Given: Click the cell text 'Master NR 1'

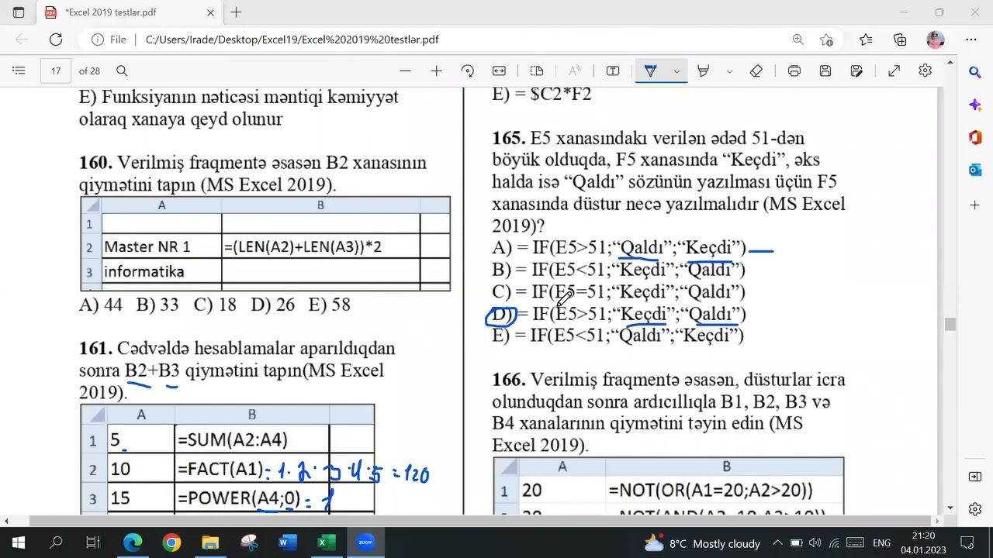Looking at the screenshot, I should point(147,246).
